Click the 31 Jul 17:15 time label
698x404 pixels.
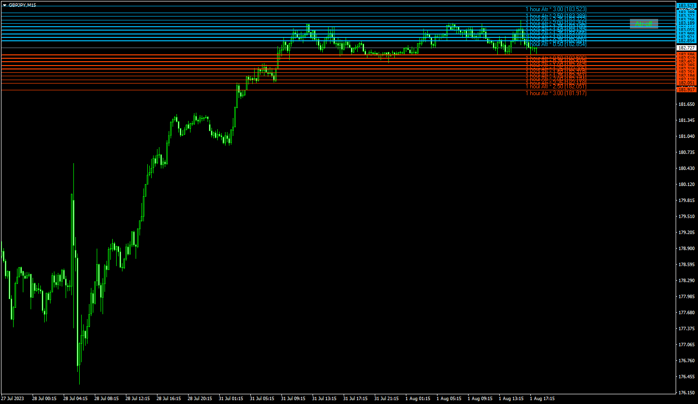tap(355, 399)
